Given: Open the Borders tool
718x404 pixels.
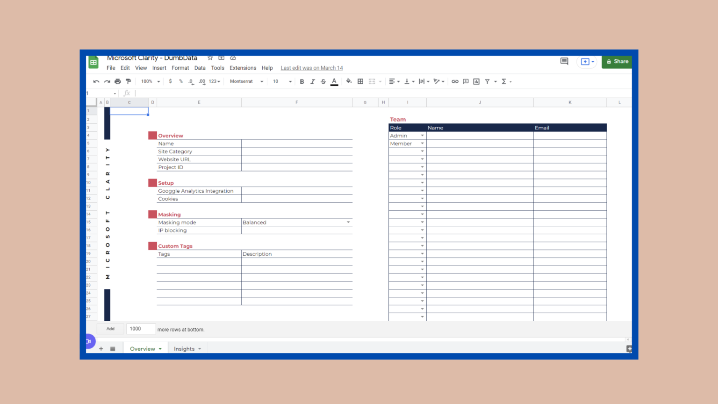Looking at the screenshot, I should [x=360, y=81].
